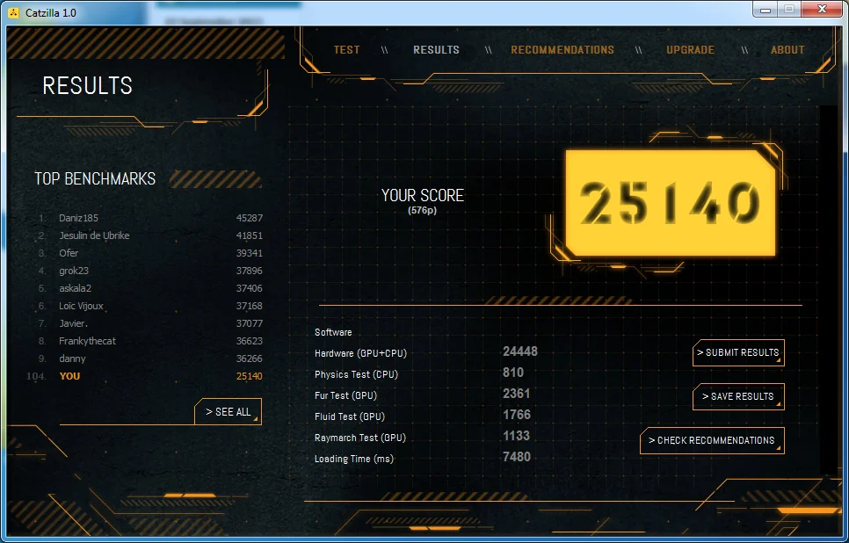
Task: Minimize the Catzilla window
Action: [x=766, y=9]
